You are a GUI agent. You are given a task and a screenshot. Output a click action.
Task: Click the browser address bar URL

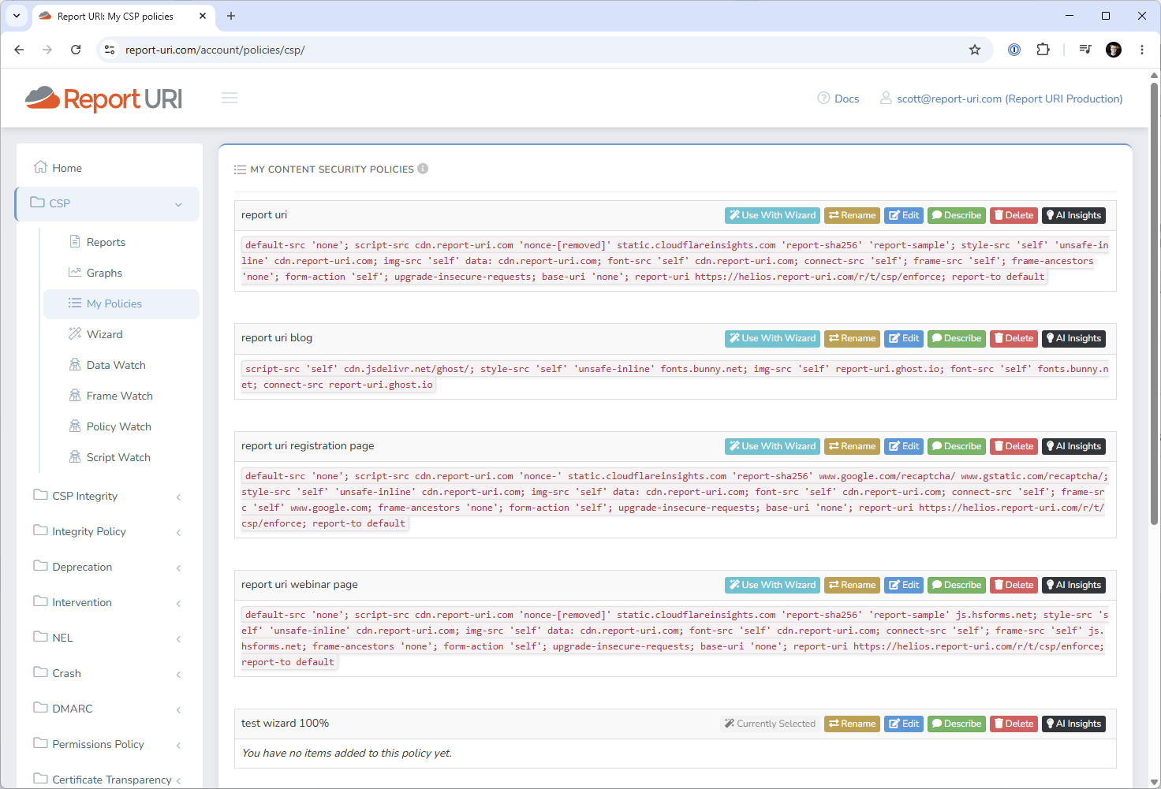click(x=215, y=50)
